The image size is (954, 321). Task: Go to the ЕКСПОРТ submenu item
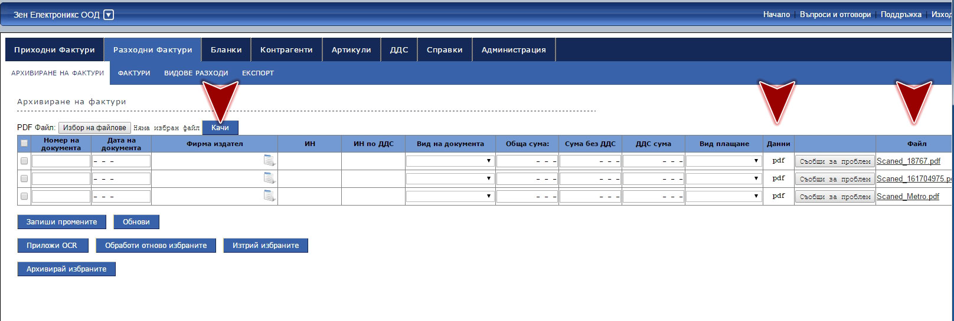pyautogui.click(x=258, y=73)
